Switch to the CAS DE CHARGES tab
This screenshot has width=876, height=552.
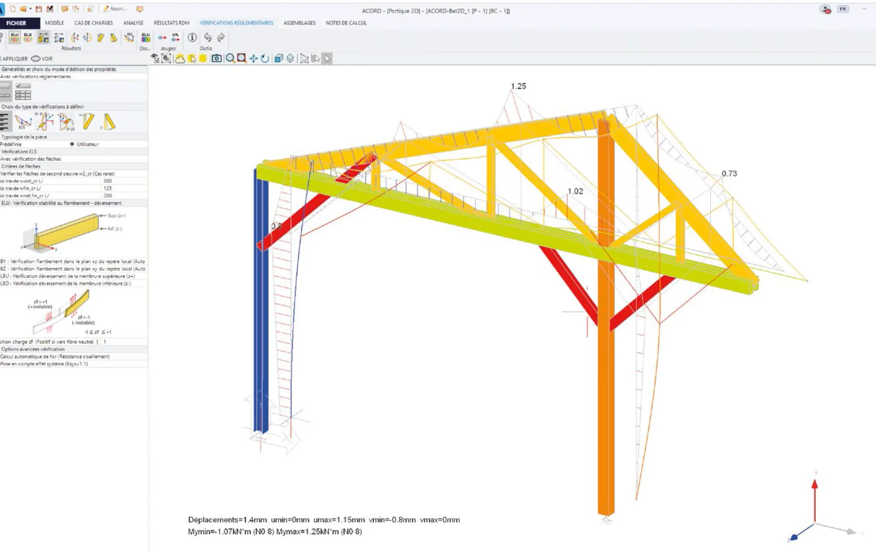pos(94,23)
